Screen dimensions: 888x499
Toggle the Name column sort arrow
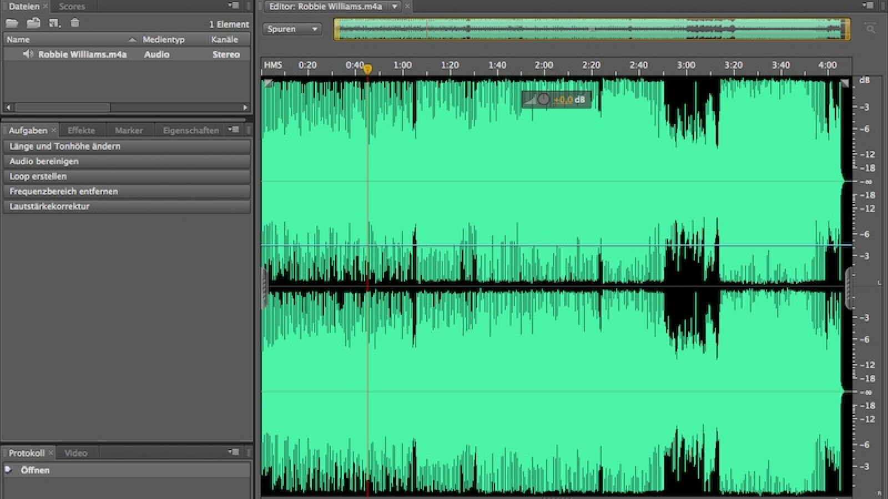tap(132, 39)
